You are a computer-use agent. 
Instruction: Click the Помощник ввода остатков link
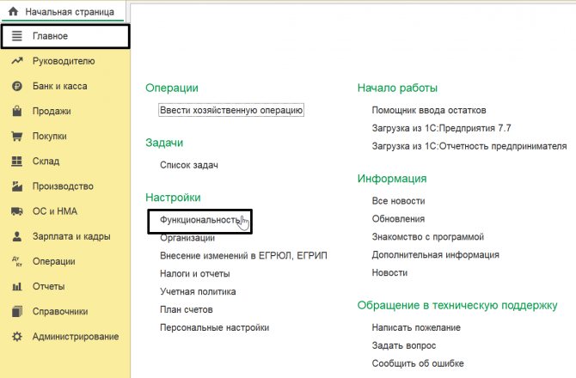point(429,110)
